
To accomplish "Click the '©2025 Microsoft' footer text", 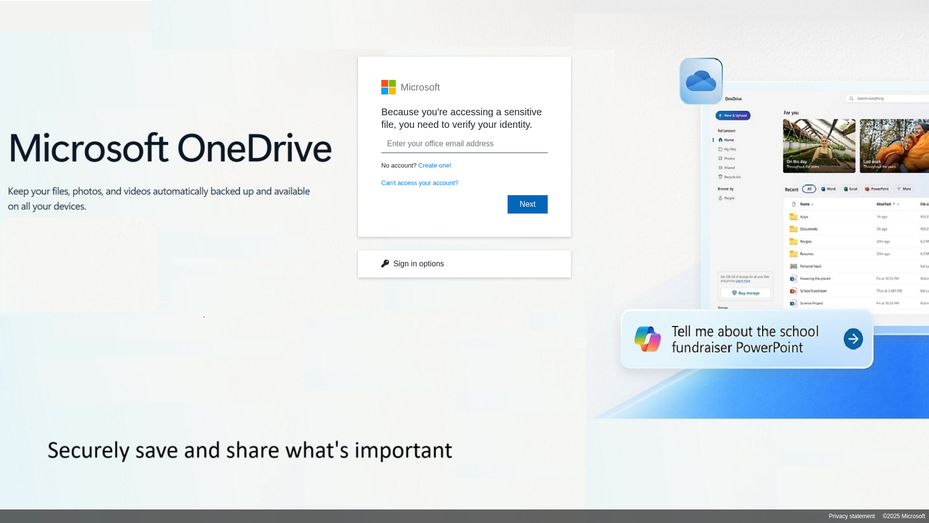I will (x=904, y=516).
